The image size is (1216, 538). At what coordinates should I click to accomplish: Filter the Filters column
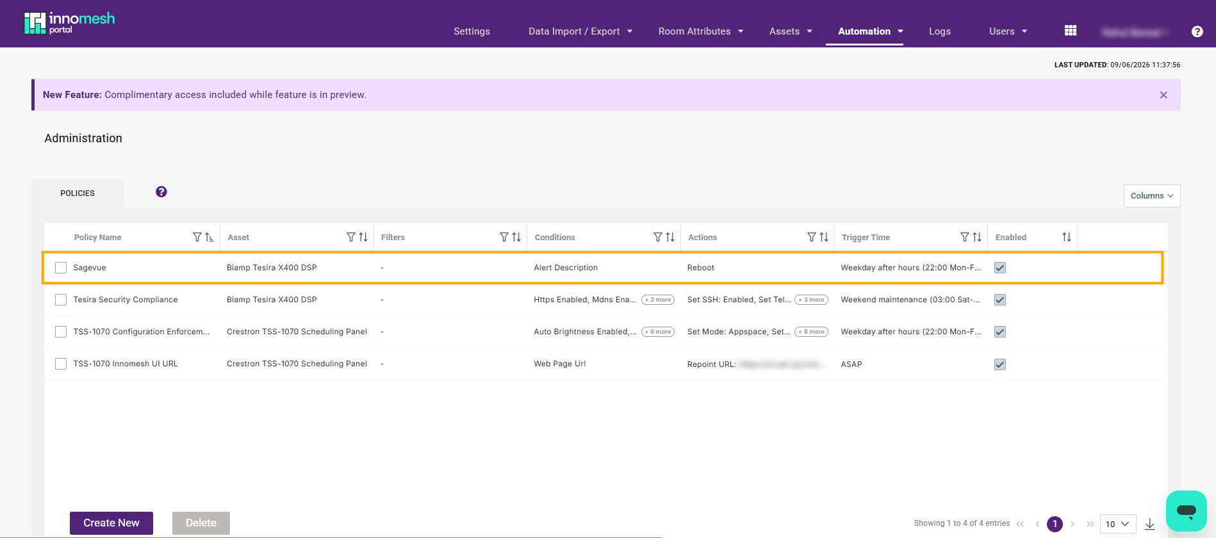[x=504, y=237]
